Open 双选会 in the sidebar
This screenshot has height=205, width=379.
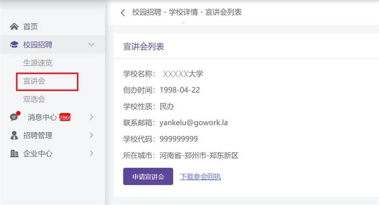coord(34,99)
